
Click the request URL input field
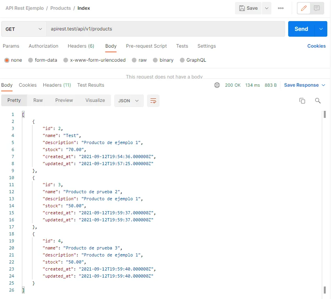coord(165,29)
